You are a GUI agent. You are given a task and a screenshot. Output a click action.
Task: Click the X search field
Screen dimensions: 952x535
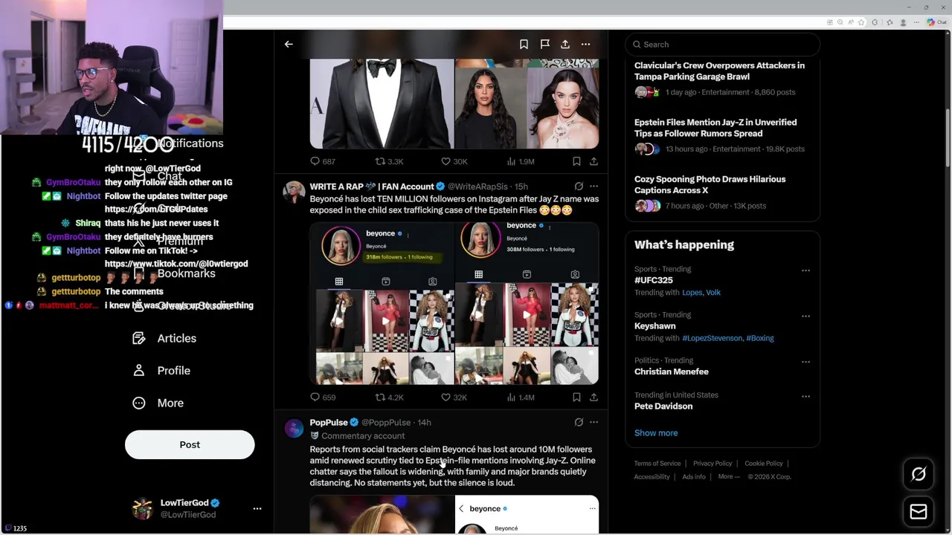click(722, 45)
